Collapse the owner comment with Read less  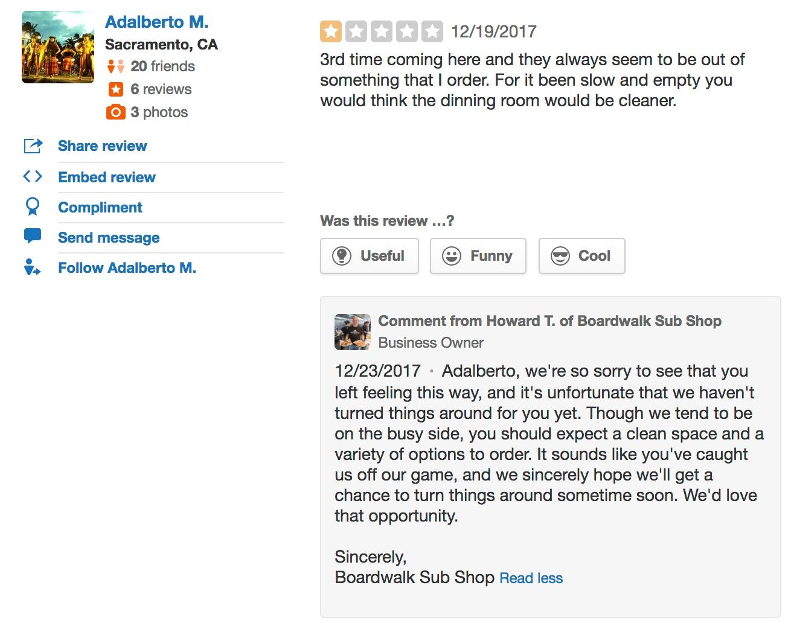pyautogui.click(x=531, y=578)
